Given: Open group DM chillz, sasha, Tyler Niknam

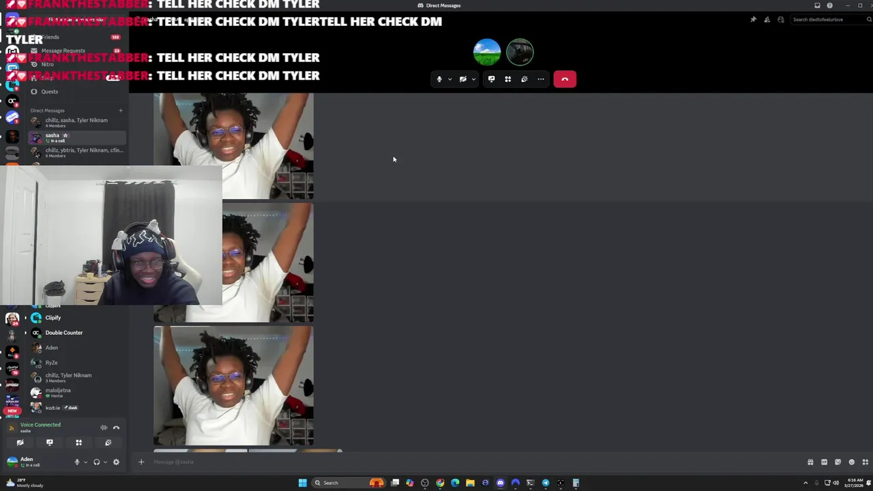Looking at the screenshot, I should pos(76,122).
